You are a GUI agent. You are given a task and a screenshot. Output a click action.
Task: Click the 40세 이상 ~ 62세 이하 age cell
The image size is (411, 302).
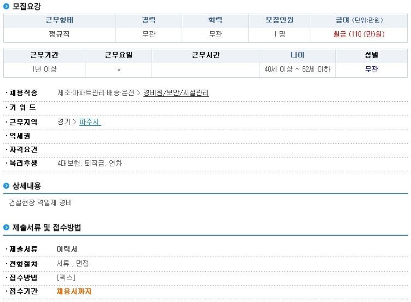[x=297, y=69]
